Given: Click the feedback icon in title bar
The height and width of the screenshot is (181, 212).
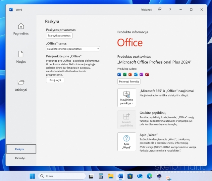Looking at the screenshot, I should [x=160, y=10].
